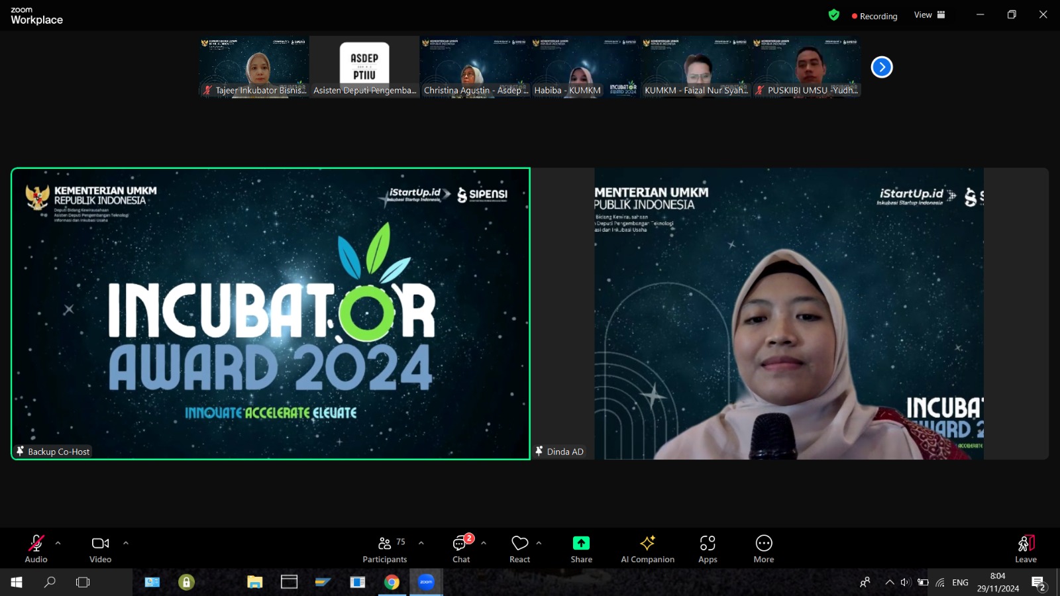Open Task View in taskbar
Viewport: 1060px width, 596px height.
(83, 582)
